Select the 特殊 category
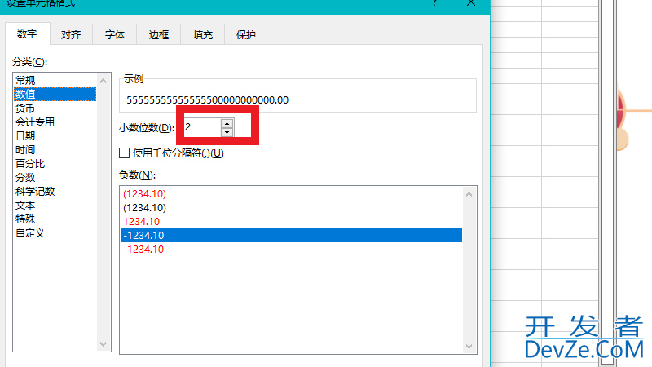The height and width of the screenshot is (367, 652). point(55,219)
